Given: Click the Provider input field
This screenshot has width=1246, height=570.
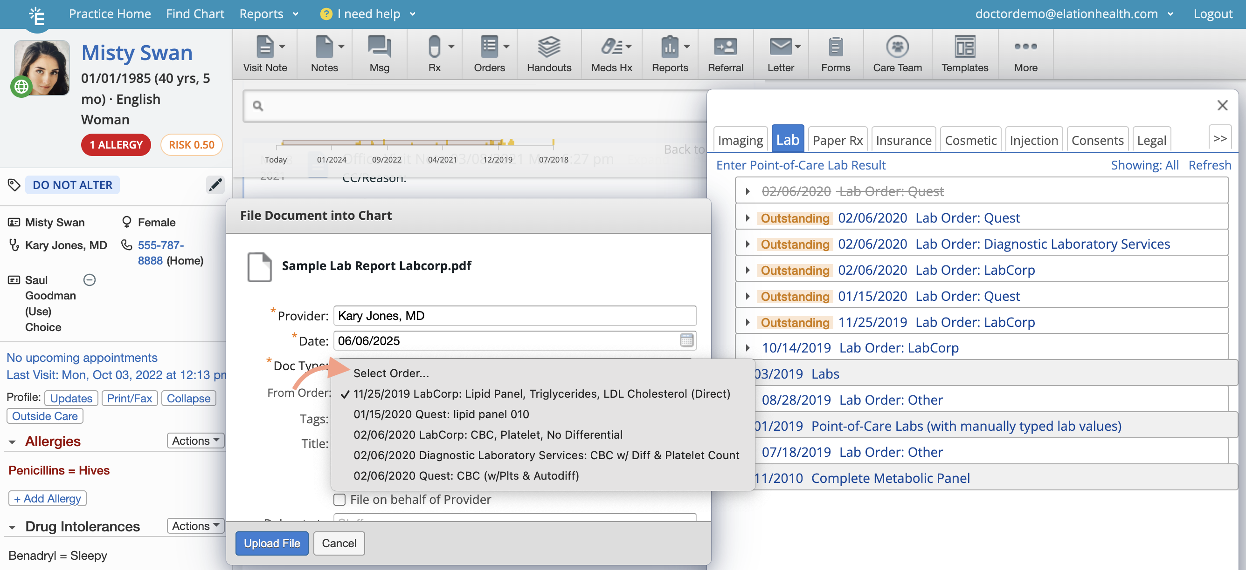Looking at the screenshot, I should 515,315.
